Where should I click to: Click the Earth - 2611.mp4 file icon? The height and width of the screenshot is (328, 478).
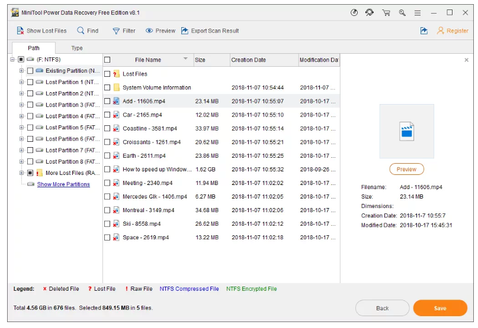click(x=116, y=156)
